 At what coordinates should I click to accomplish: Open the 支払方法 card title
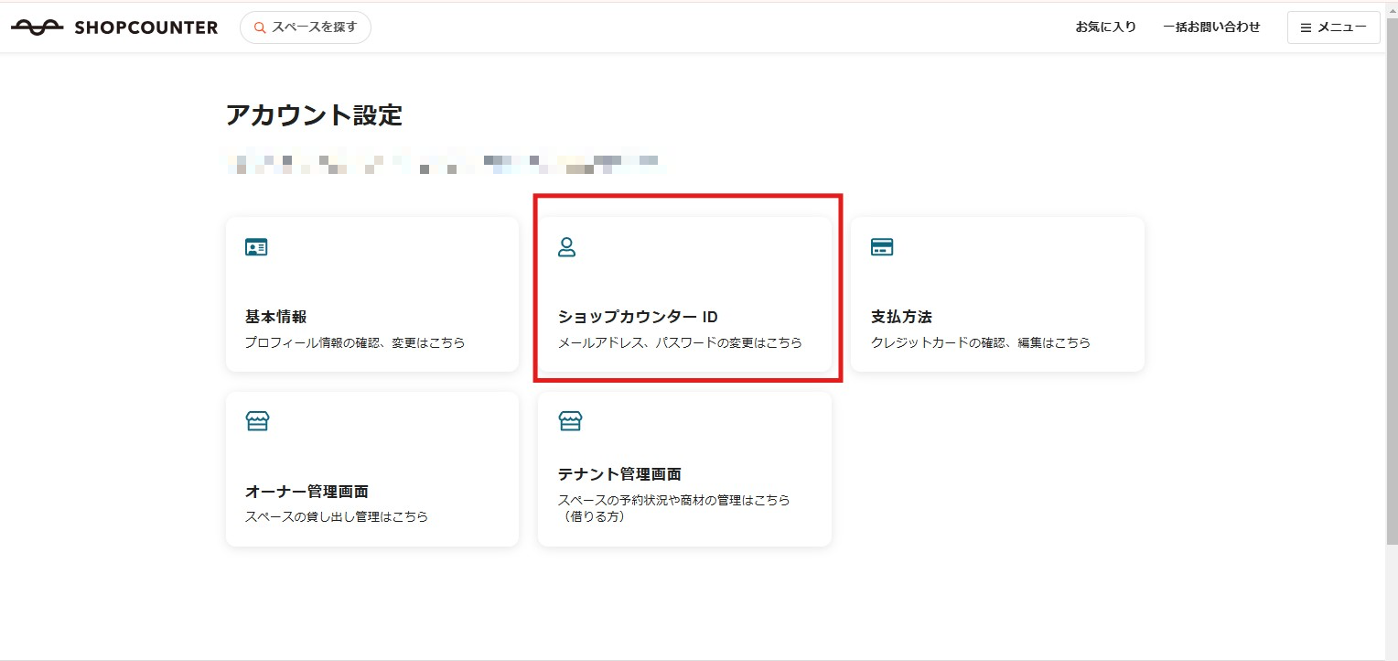pyautogui.click(x=901, y=317)
